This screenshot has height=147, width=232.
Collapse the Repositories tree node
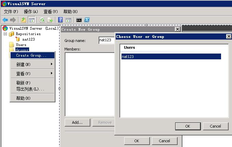(5, 34)
